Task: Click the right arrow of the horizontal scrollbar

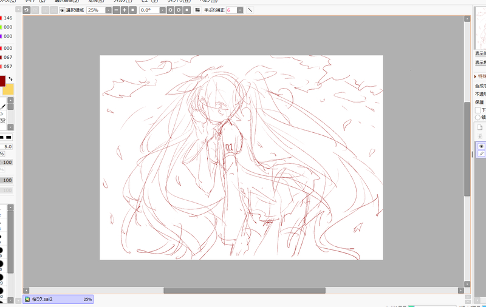Action: [x=461, y=290]
